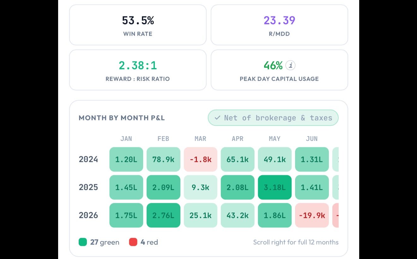Open the 53.5% Win Rate card

[x=138, y=25]
